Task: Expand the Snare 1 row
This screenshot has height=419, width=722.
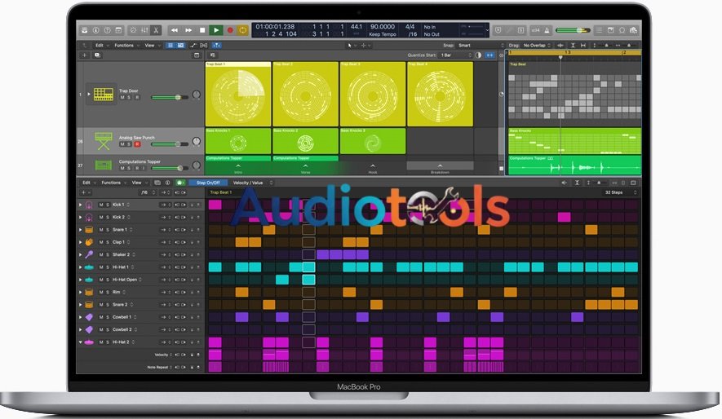Action: (81, 230)
